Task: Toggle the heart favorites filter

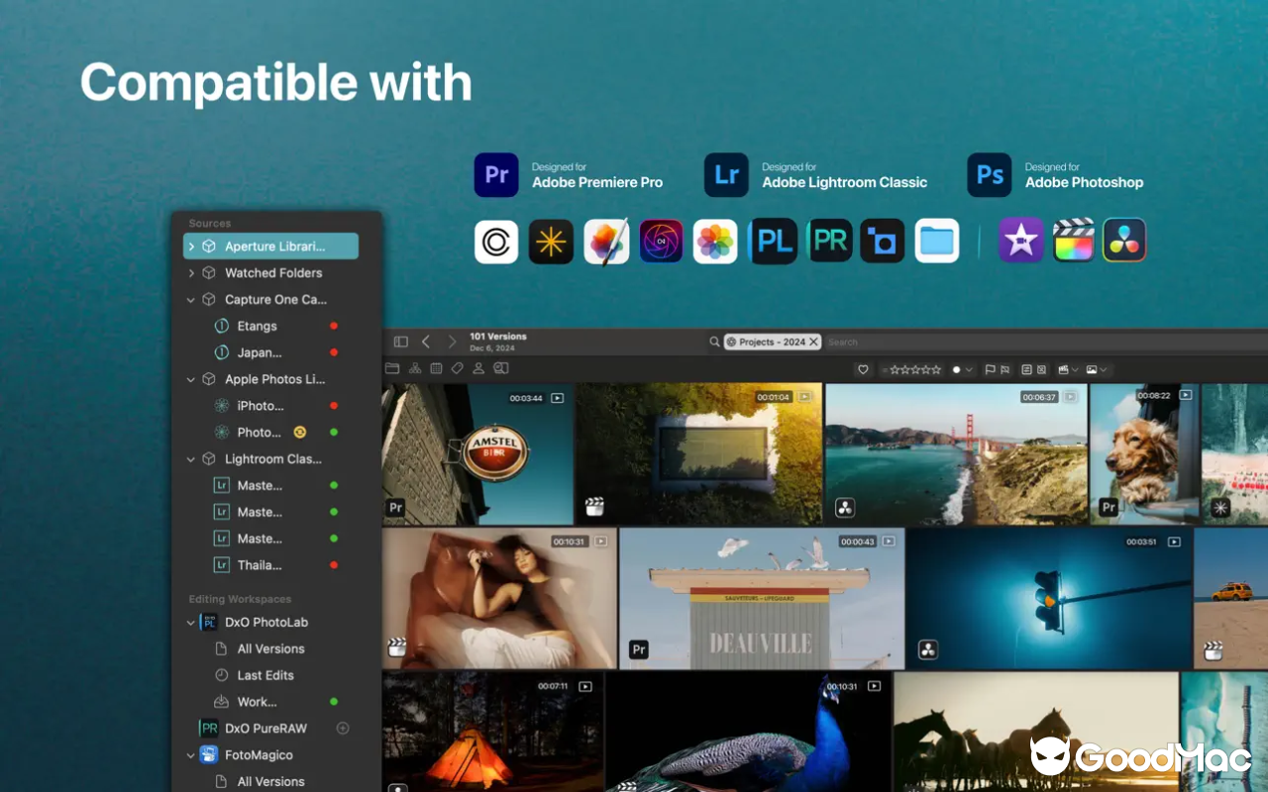Action: coord(863,368)
